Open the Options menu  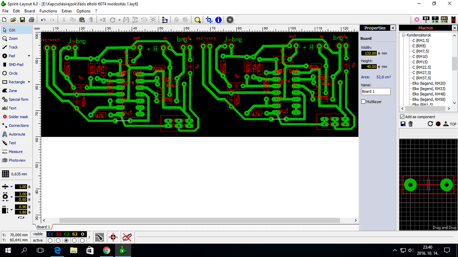(x=83, y=11)
